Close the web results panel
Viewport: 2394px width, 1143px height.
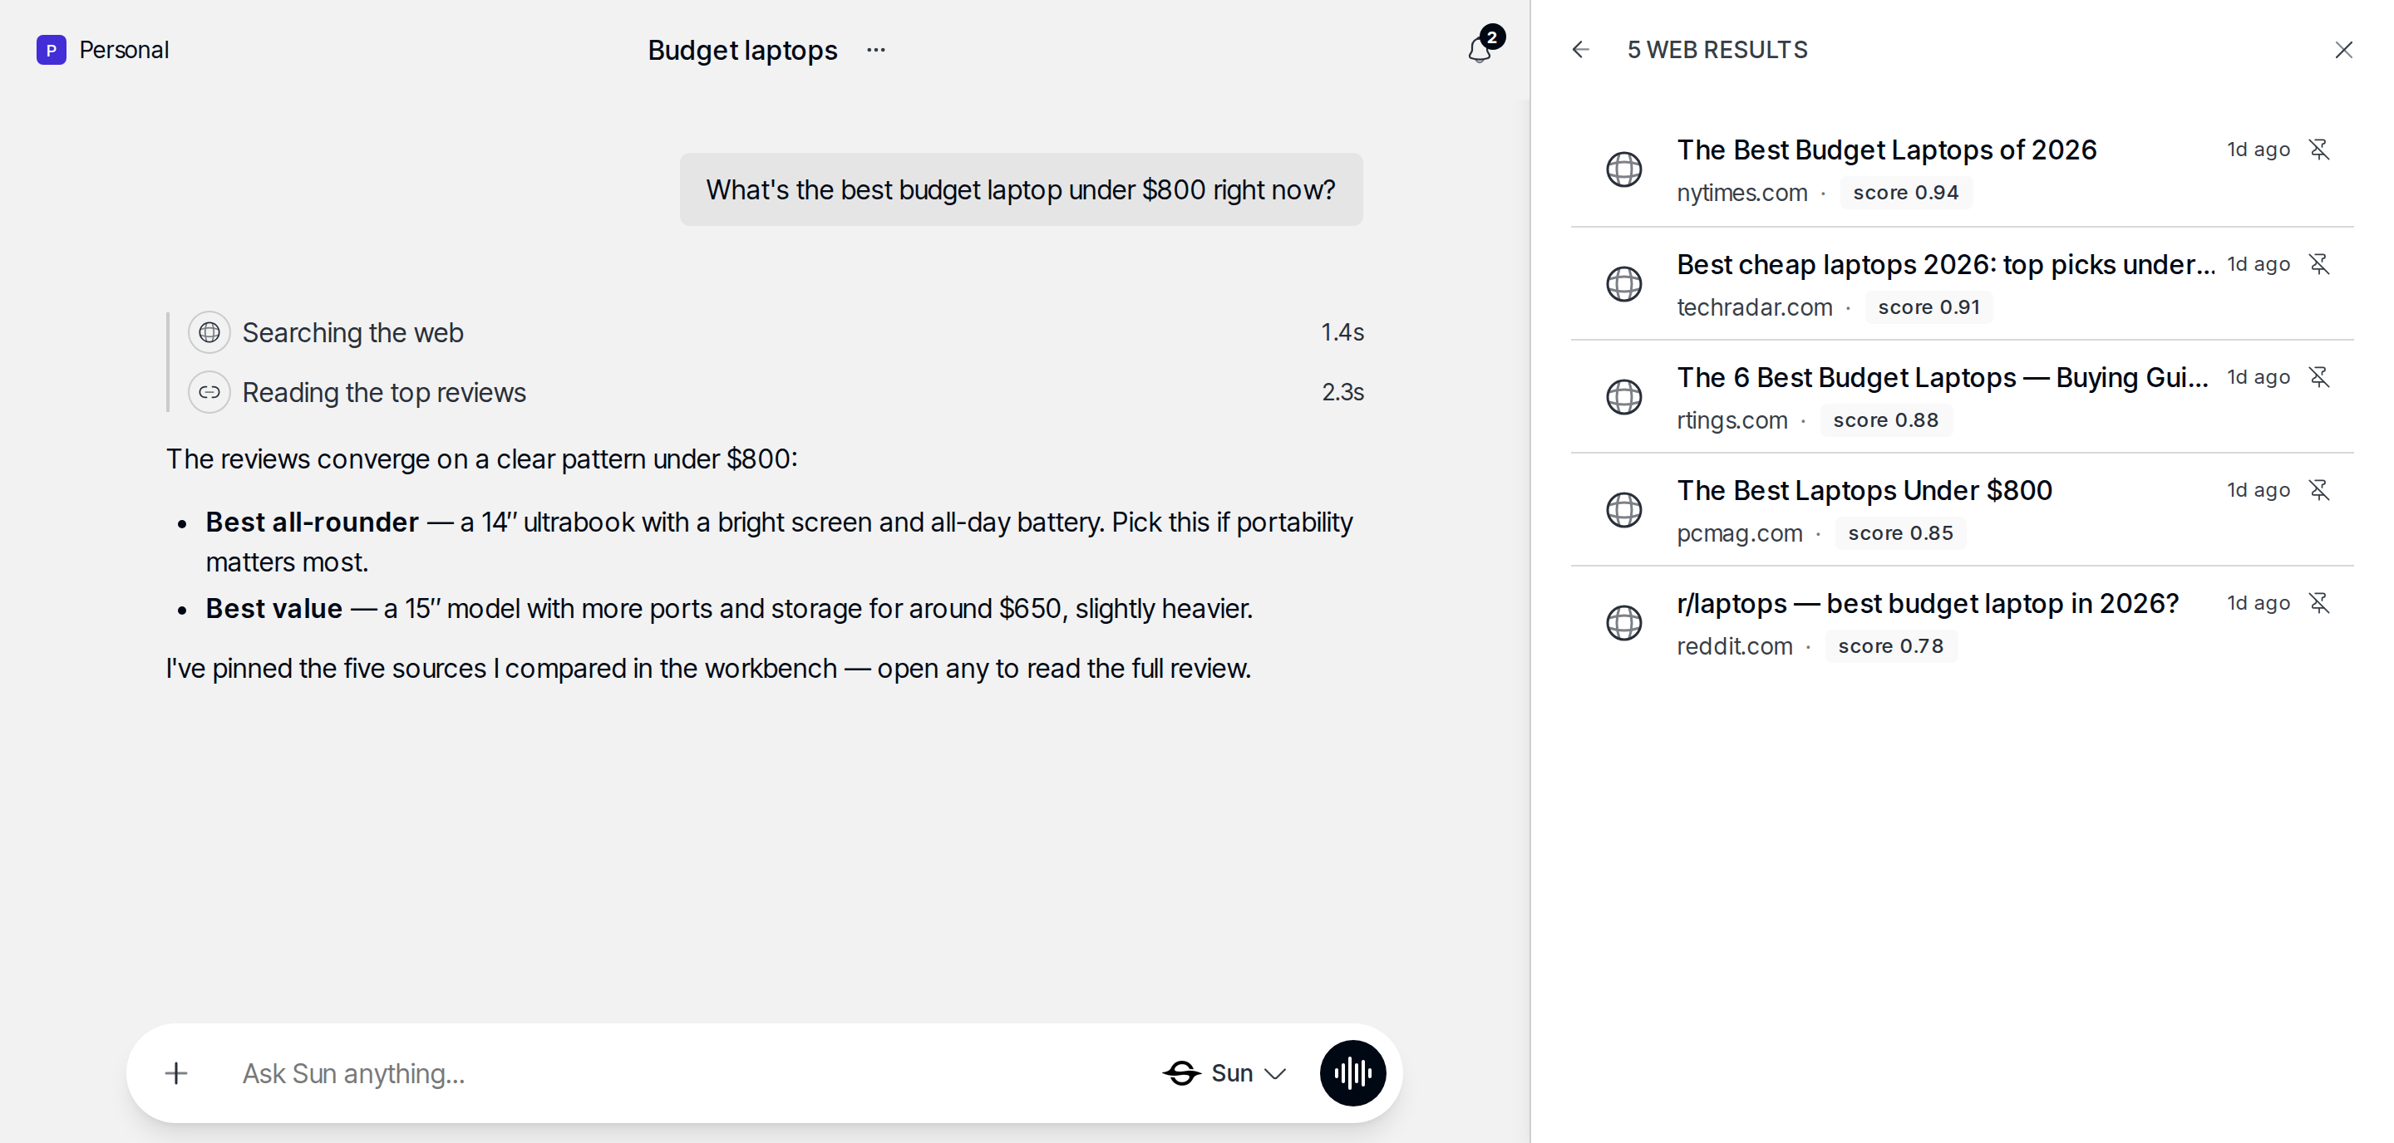[2343, 50]
